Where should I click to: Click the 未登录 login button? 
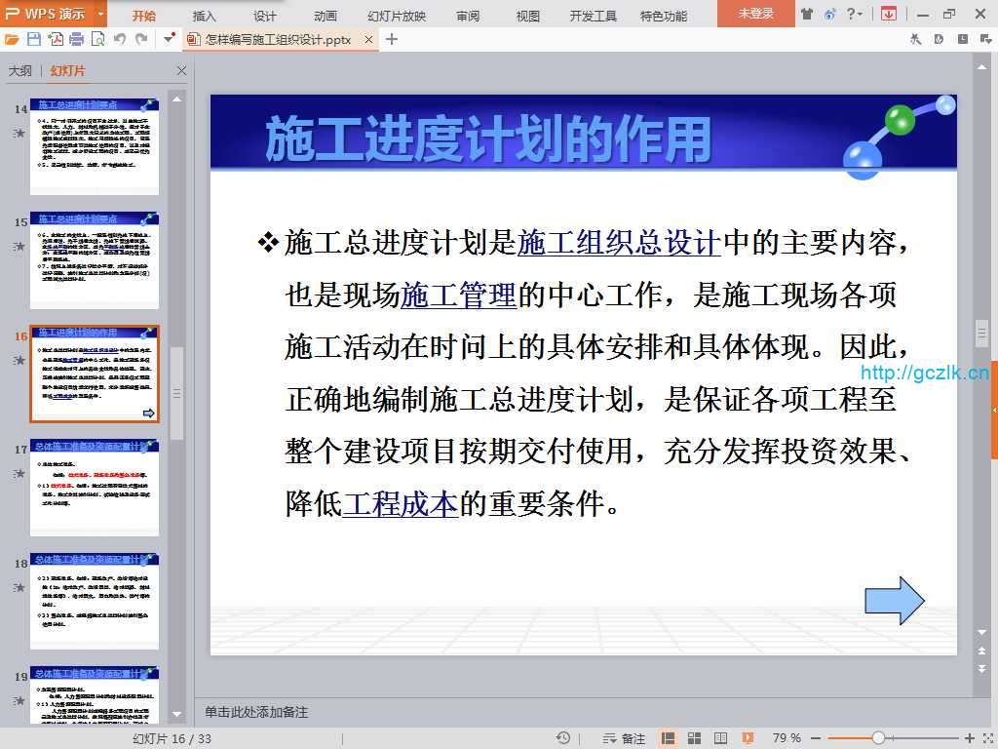point(755,14)
